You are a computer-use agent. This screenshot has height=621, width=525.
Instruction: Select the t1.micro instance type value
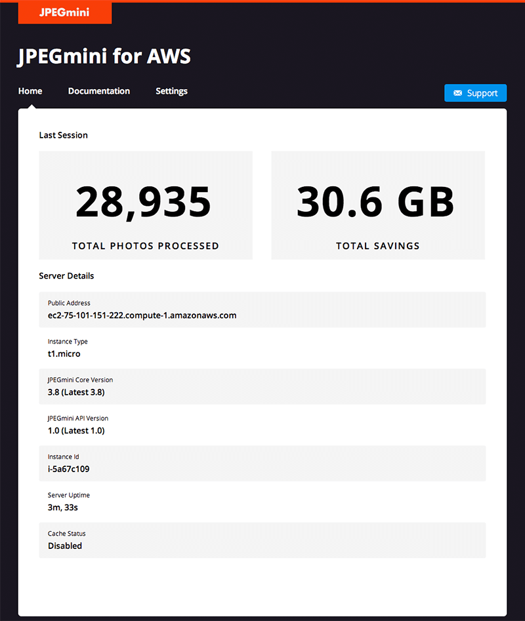point(64,353)
